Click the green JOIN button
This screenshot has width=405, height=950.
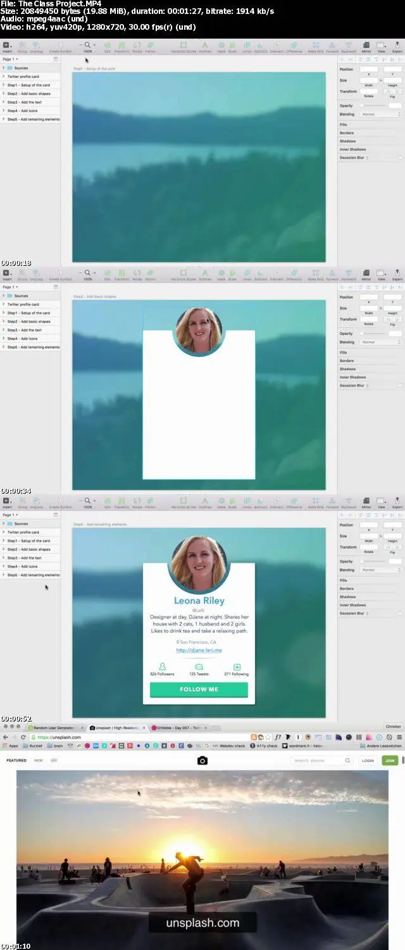[390, 760]
